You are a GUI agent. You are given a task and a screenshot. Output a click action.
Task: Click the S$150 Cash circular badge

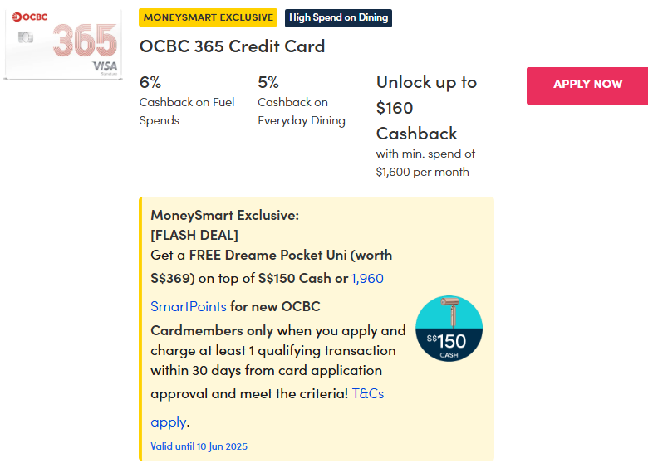(x=449, y=329)
